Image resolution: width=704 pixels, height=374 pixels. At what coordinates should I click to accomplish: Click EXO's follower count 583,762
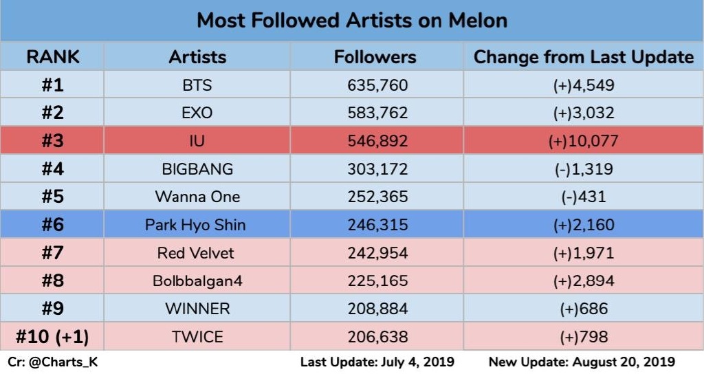click(x=377, y=113)
